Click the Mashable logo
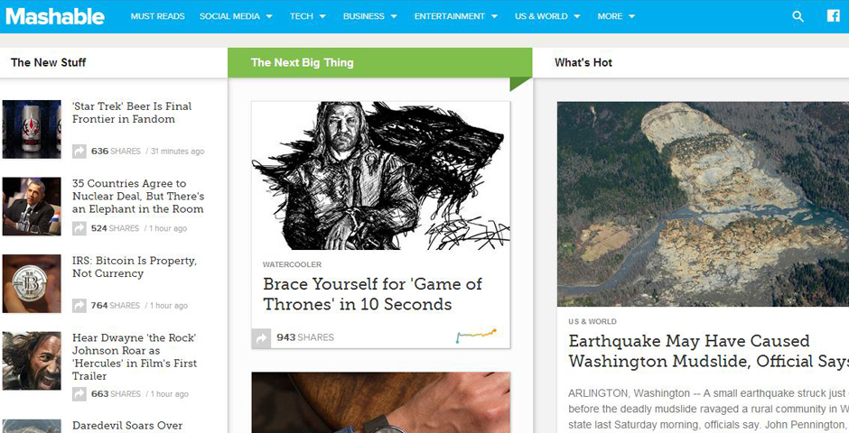This screenshot has width=849, height=433. click(55, 16)
